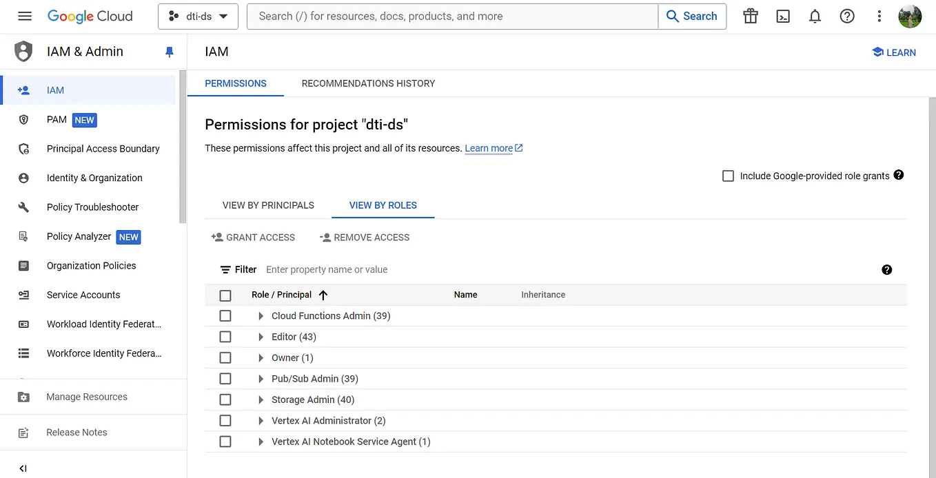Open the Learn more link
This screenshot has width=936, height=478.
pos(489,148)
